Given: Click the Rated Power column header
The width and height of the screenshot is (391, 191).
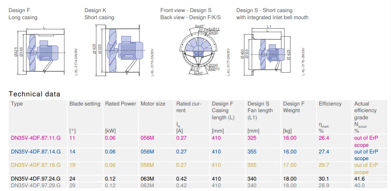Looking at the screenshot, I should tap(120, 104).
